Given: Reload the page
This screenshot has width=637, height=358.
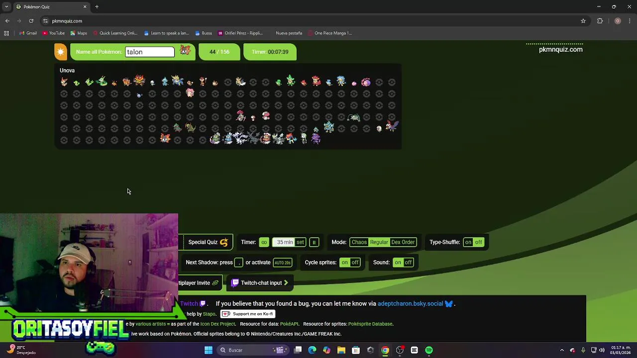Looking at the screenshot, I should point(31,21).
